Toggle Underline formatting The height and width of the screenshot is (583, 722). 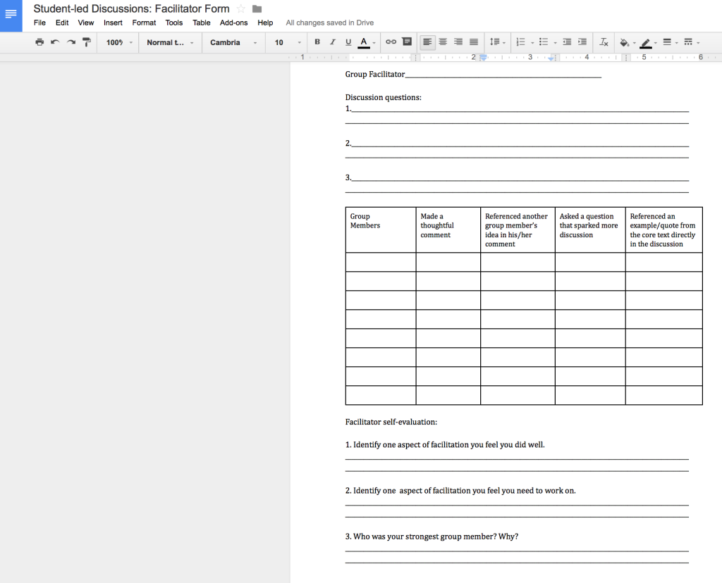[x=348, y=42]
